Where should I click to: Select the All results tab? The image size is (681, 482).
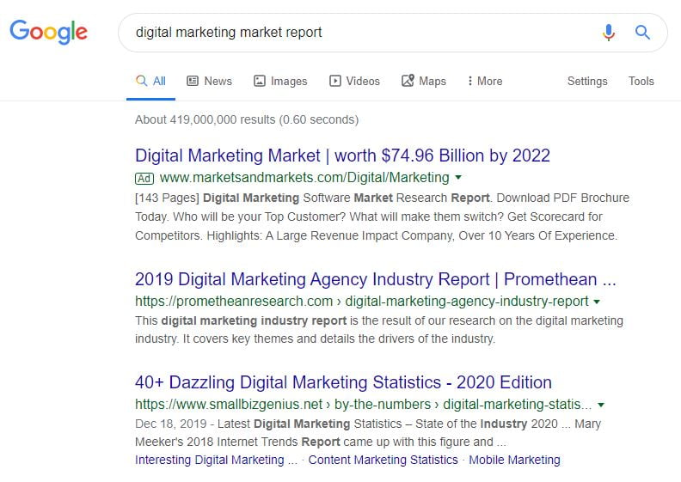(x=150, y=81)
